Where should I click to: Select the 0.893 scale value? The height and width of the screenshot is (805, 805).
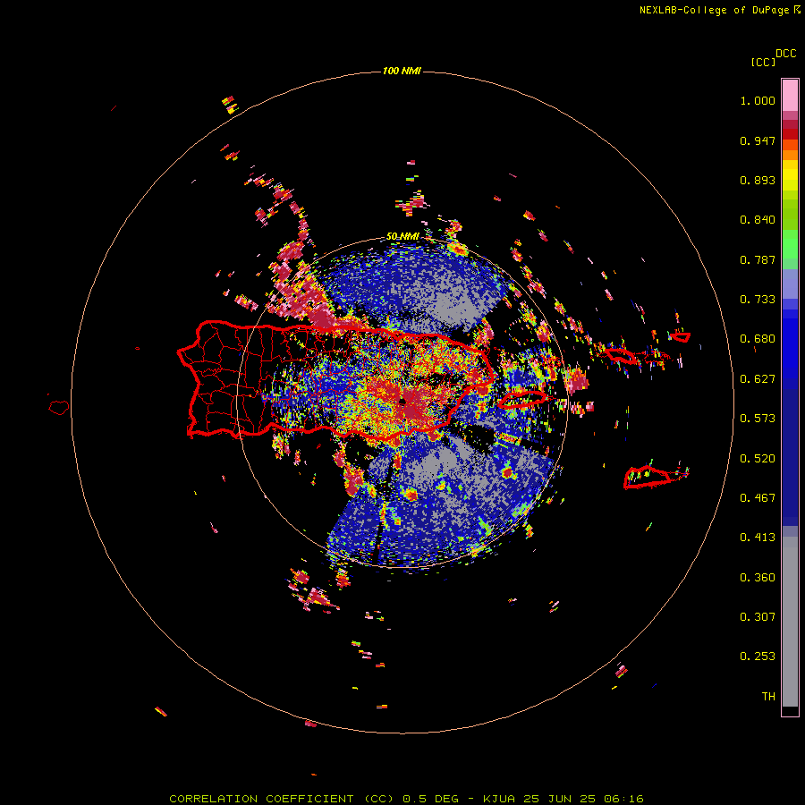click(x=758, y=180)
